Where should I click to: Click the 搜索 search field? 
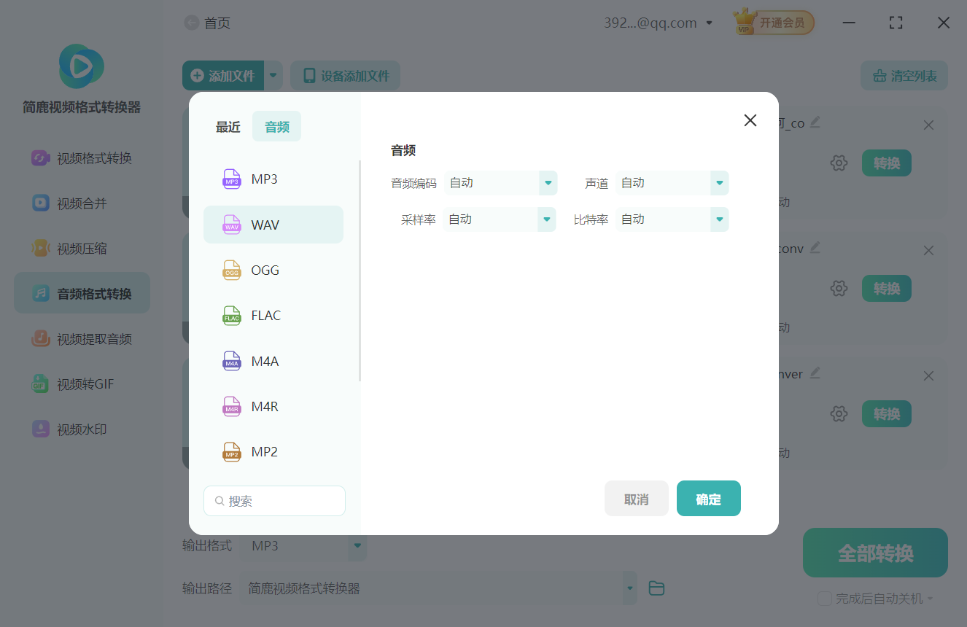coord(274,501)
